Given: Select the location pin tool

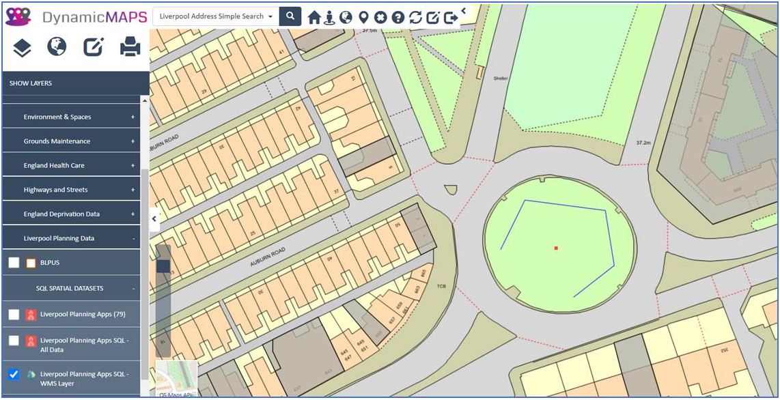Looking at the screenshot, I should pyautogui.click(x=363, y=18).
